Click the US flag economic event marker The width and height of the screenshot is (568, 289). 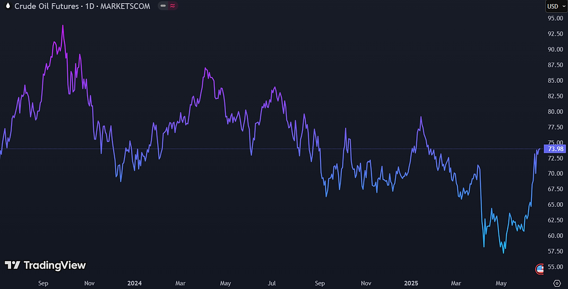[x=540, y=269]
